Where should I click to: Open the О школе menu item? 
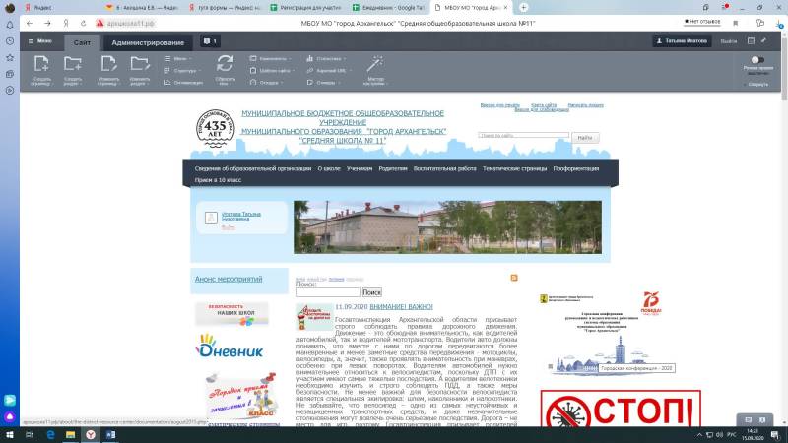(329, 168)
